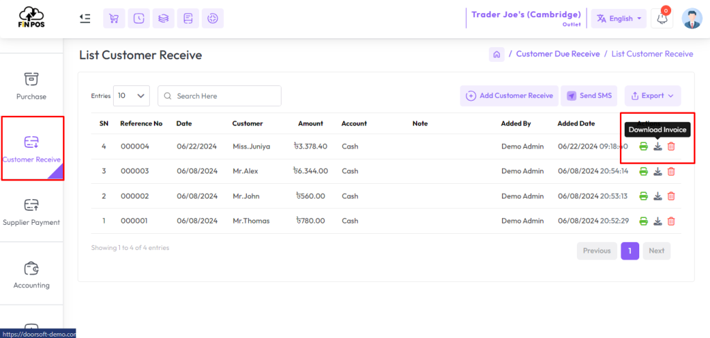The image size is (710, 338).
Task: Click customer name Mr.John
Action: coord(245,196)
